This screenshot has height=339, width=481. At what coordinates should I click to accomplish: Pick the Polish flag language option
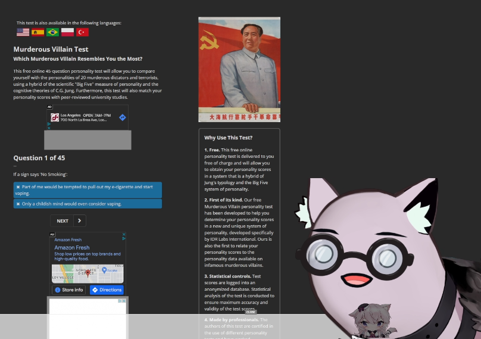click(67, 32)
